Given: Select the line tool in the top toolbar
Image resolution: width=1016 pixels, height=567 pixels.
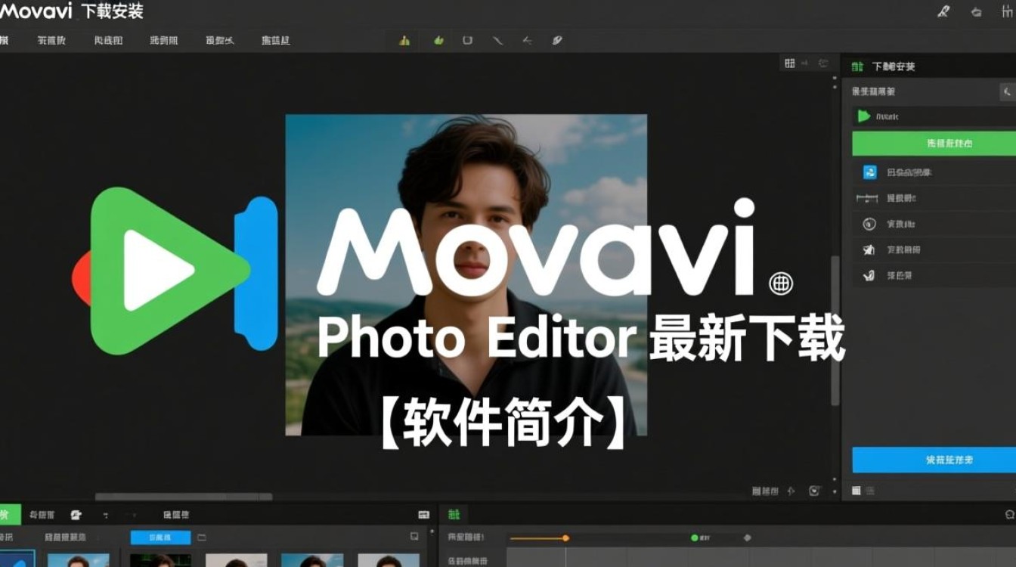Looking at the screenshot, I should coord(497,41).
